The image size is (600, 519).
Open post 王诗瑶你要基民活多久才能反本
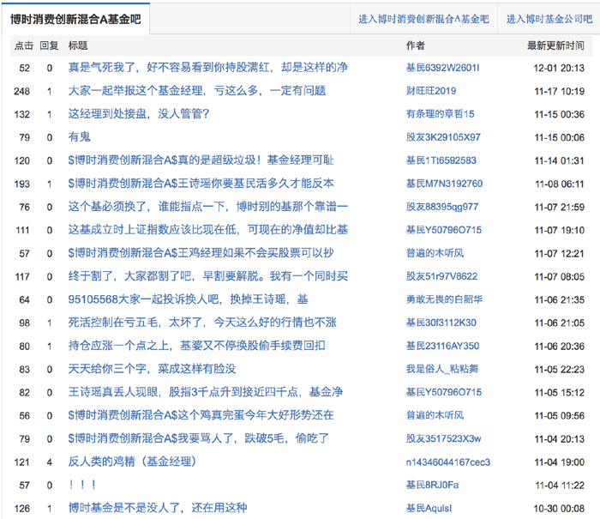201,184
